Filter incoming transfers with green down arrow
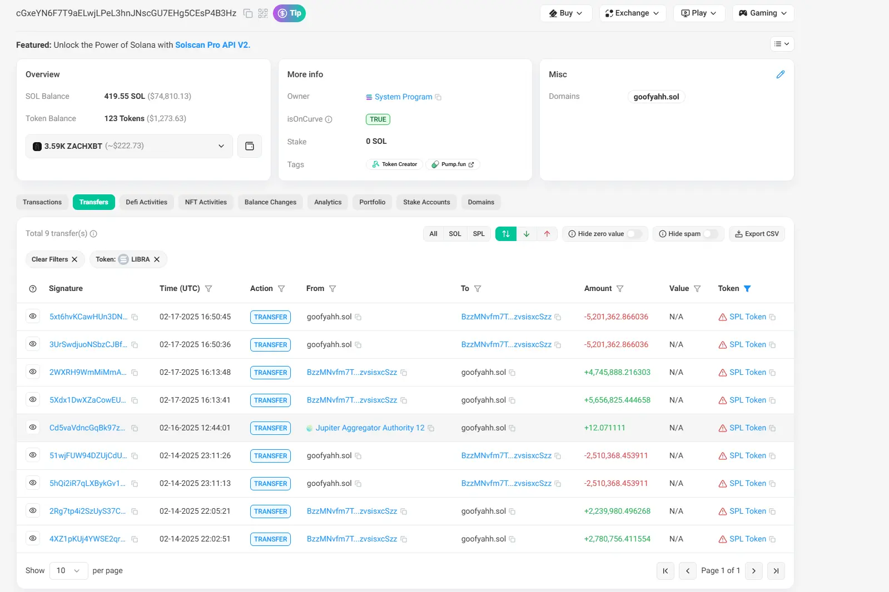Screen dimensions: 889x592 tap(526, 234)
